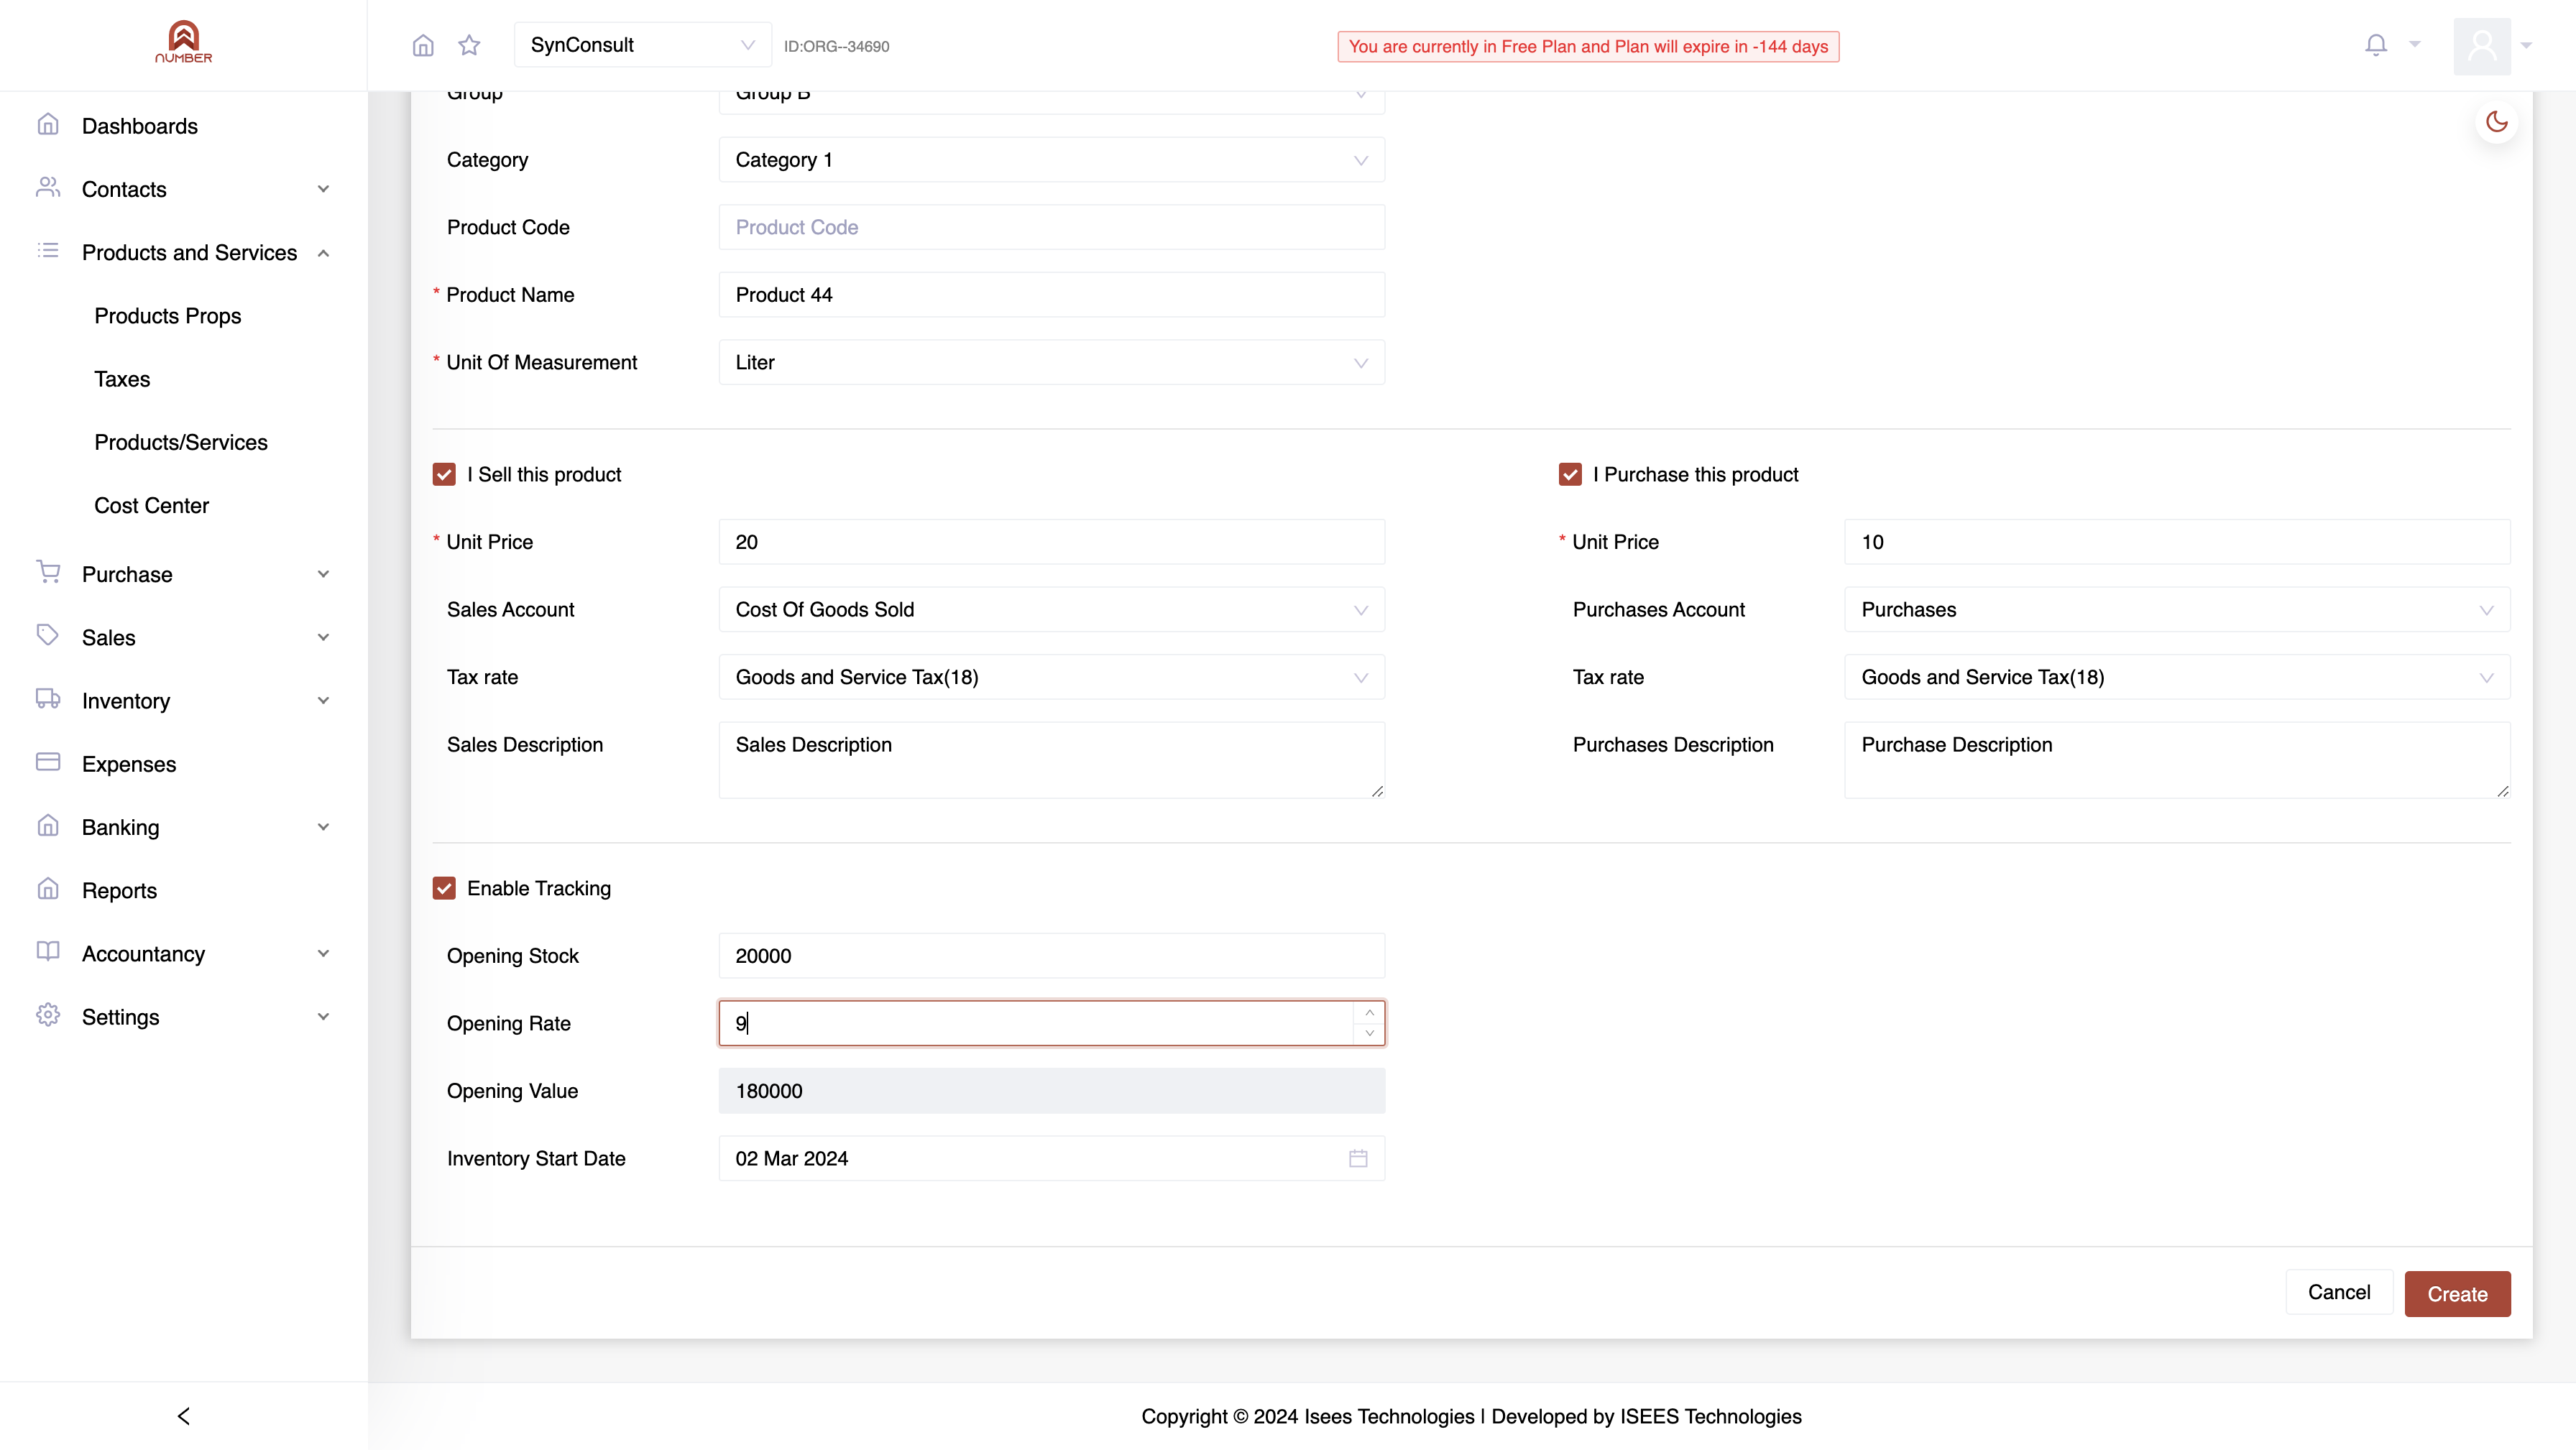
Task: Disable Enable Tracking checkbox
Action: coord(444,888)
